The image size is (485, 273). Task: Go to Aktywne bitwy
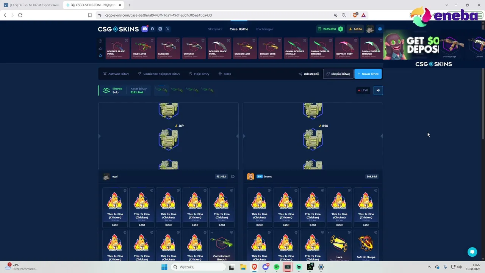pos(116,74)
